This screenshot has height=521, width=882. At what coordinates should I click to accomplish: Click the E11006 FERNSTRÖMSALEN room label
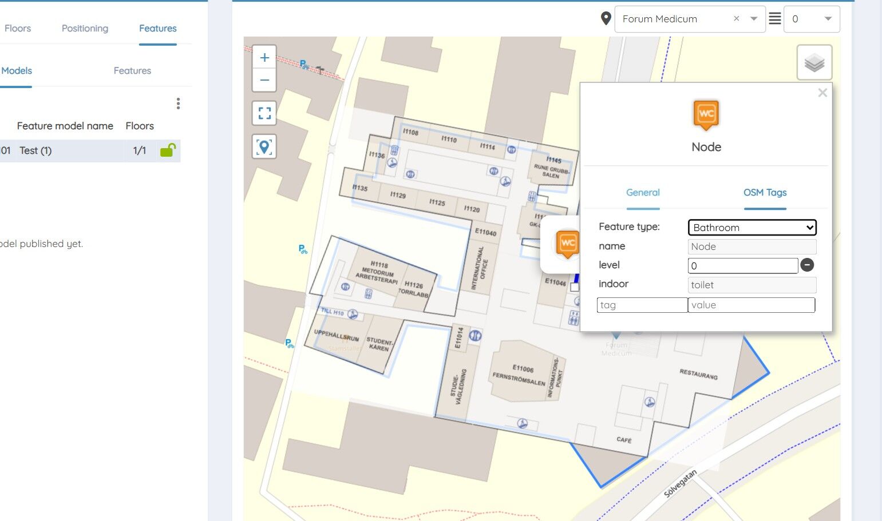click(519, 375)
